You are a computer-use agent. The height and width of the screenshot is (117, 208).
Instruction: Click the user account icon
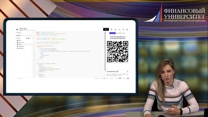127,30
